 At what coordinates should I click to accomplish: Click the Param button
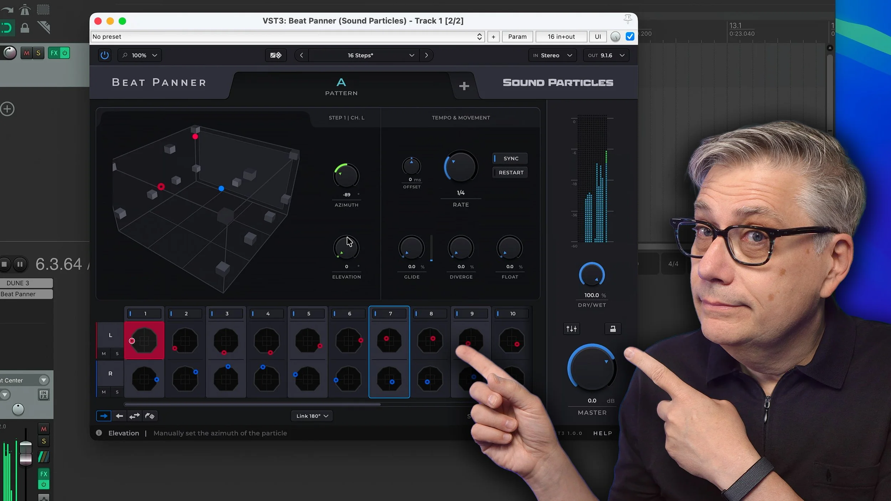[517, 36]
